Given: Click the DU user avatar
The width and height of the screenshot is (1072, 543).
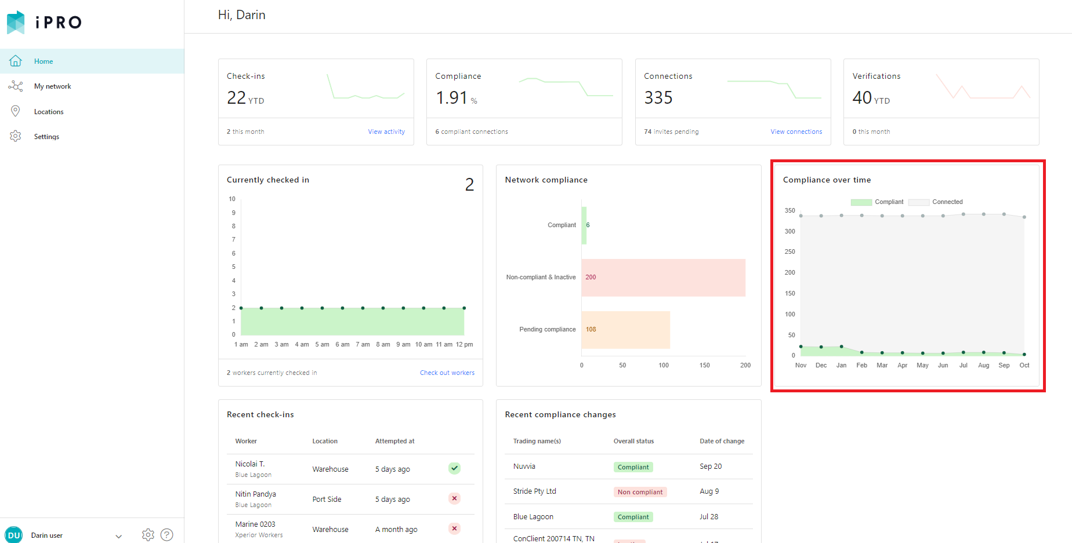Looking at the screenshot, I should 14,535.
